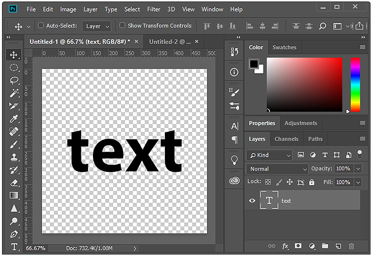Select the Magic Wand tool
Screen dimensions: 372x256
(x=14, y=93)
